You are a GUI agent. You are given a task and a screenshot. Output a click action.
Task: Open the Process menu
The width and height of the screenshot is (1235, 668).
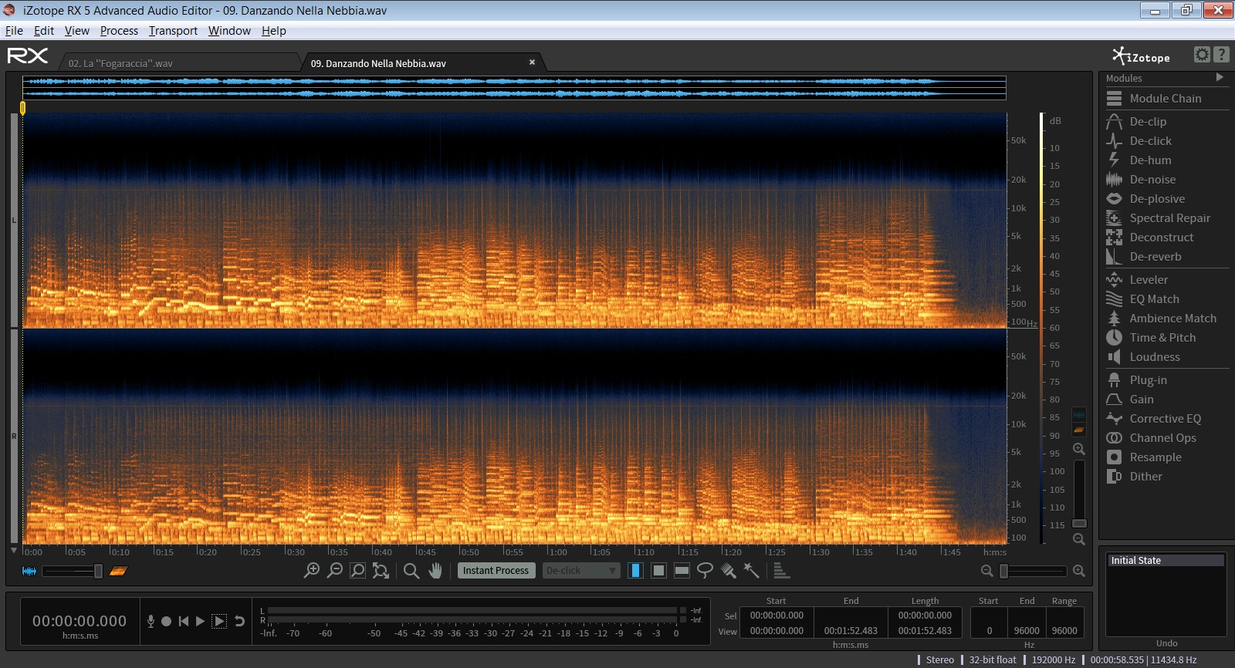119,31
